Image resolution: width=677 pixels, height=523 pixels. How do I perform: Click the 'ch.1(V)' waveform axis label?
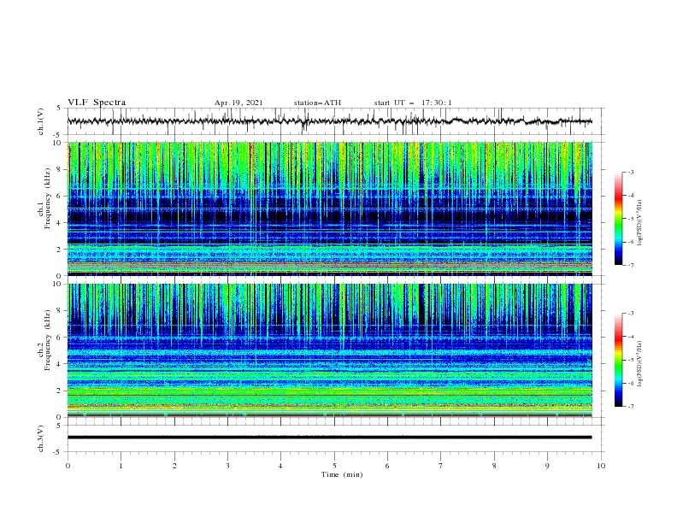click(41, 121)
